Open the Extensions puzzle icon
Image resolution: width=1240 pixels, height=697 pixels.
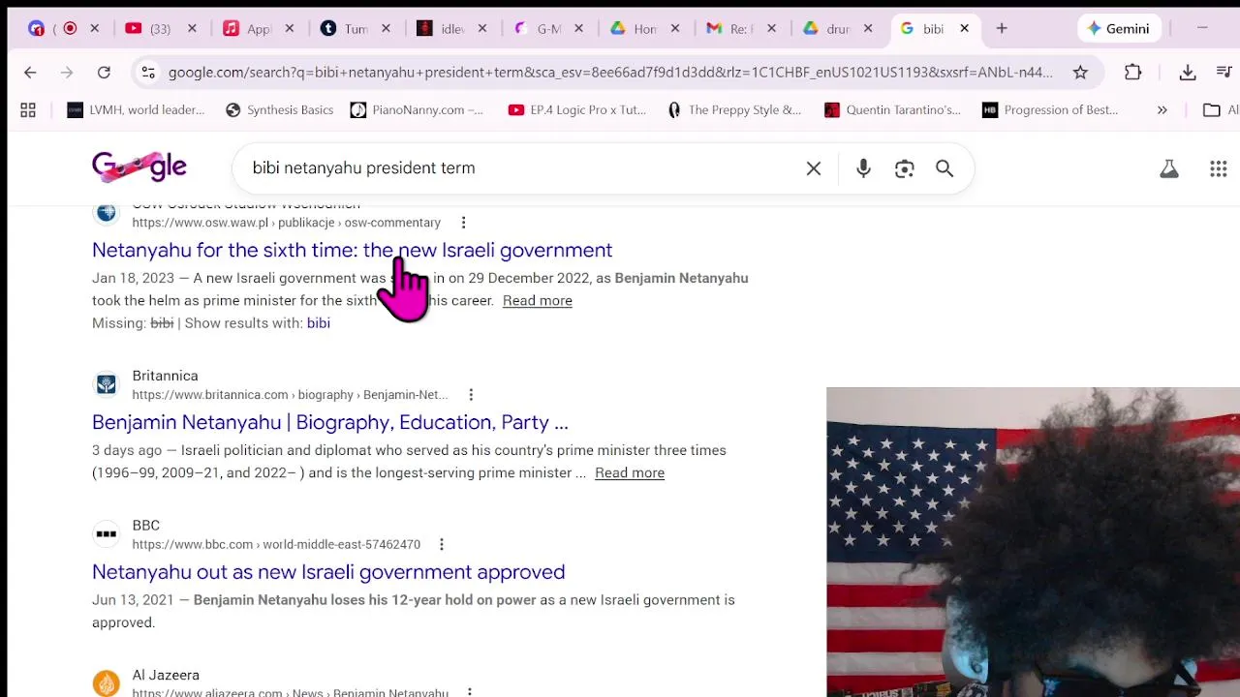(1132, 72)
